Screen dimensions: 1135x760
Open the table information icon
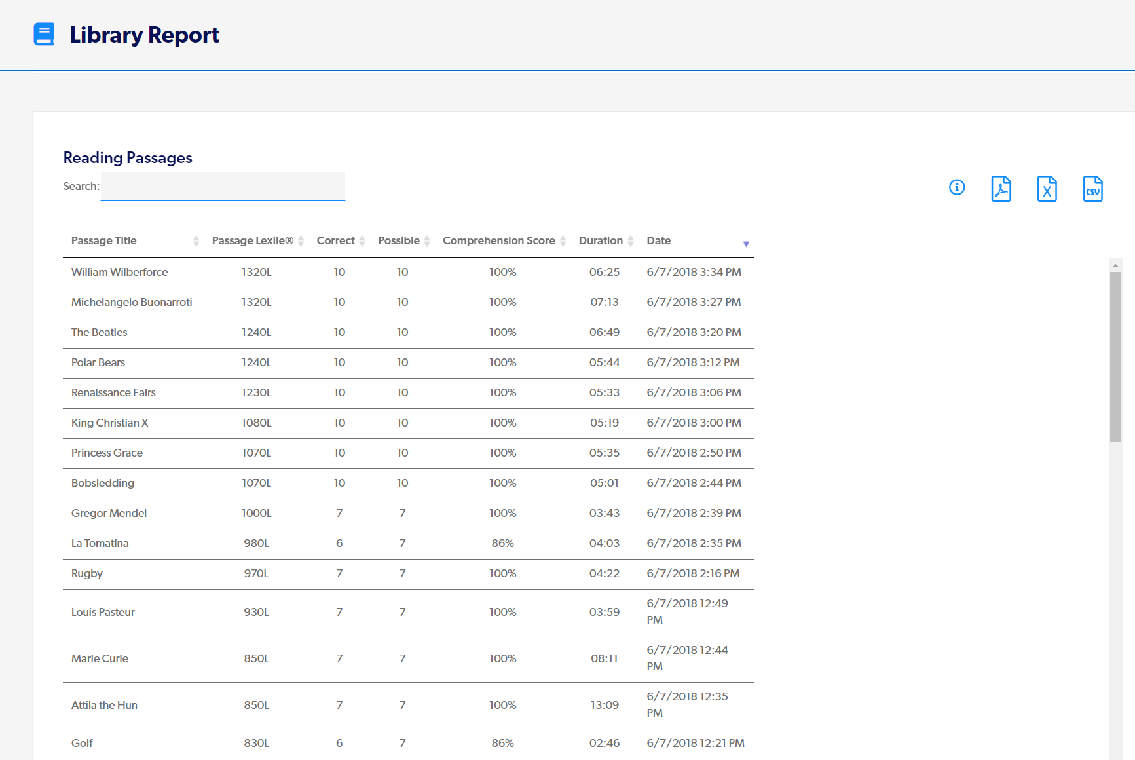point(957,187)
